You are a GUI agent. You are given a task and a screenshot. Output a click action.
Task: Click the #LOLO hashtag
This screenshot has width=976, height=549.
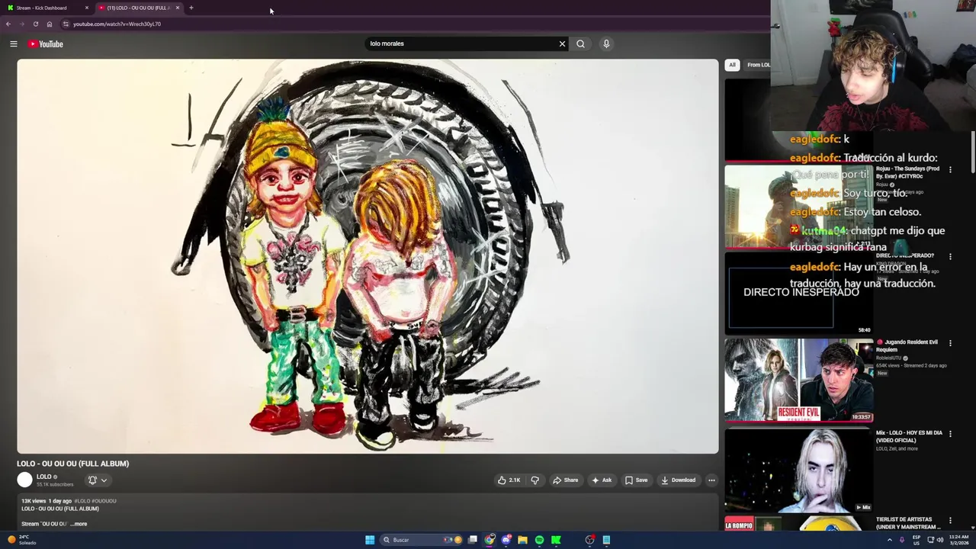click(x=82, y=501)
